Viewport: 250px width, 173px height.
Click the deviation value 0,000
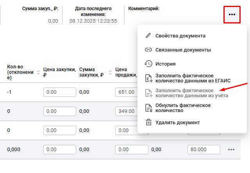click(x=14, y=150)
